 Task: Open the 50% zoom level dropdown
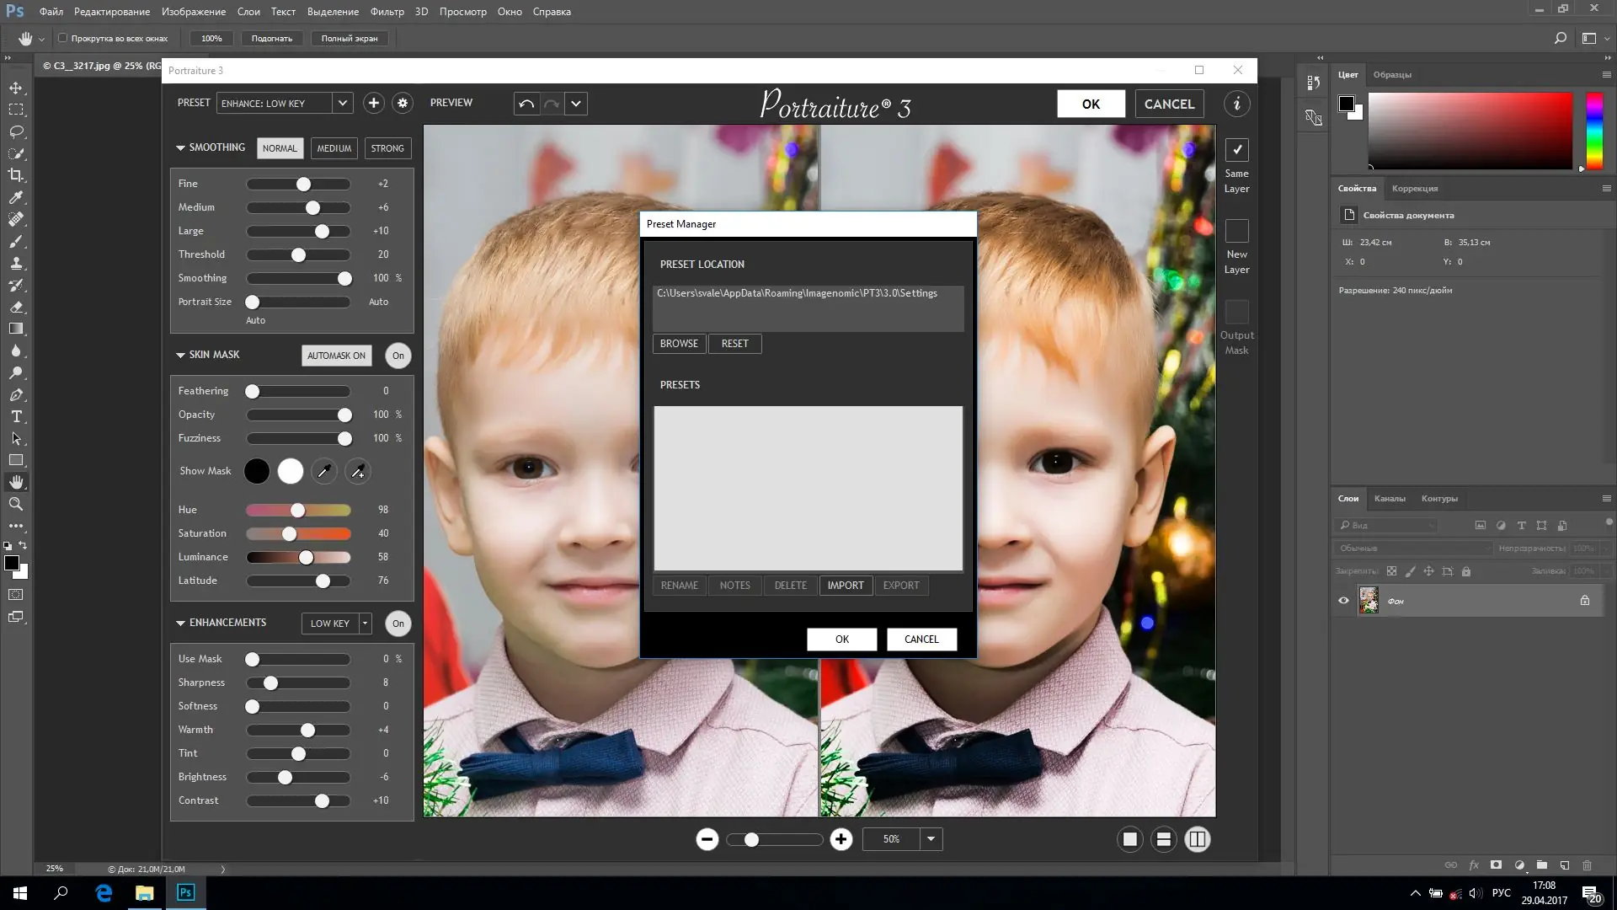click(x=931, y=839)
